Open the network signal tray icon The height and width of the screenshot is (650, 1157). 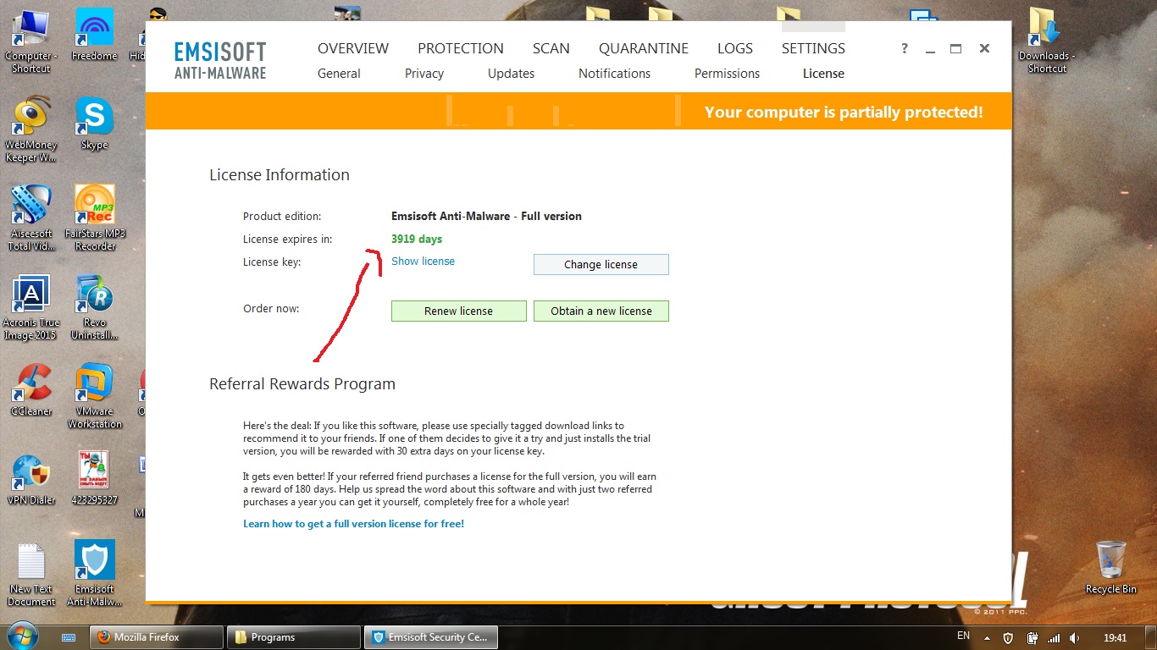1054,637
